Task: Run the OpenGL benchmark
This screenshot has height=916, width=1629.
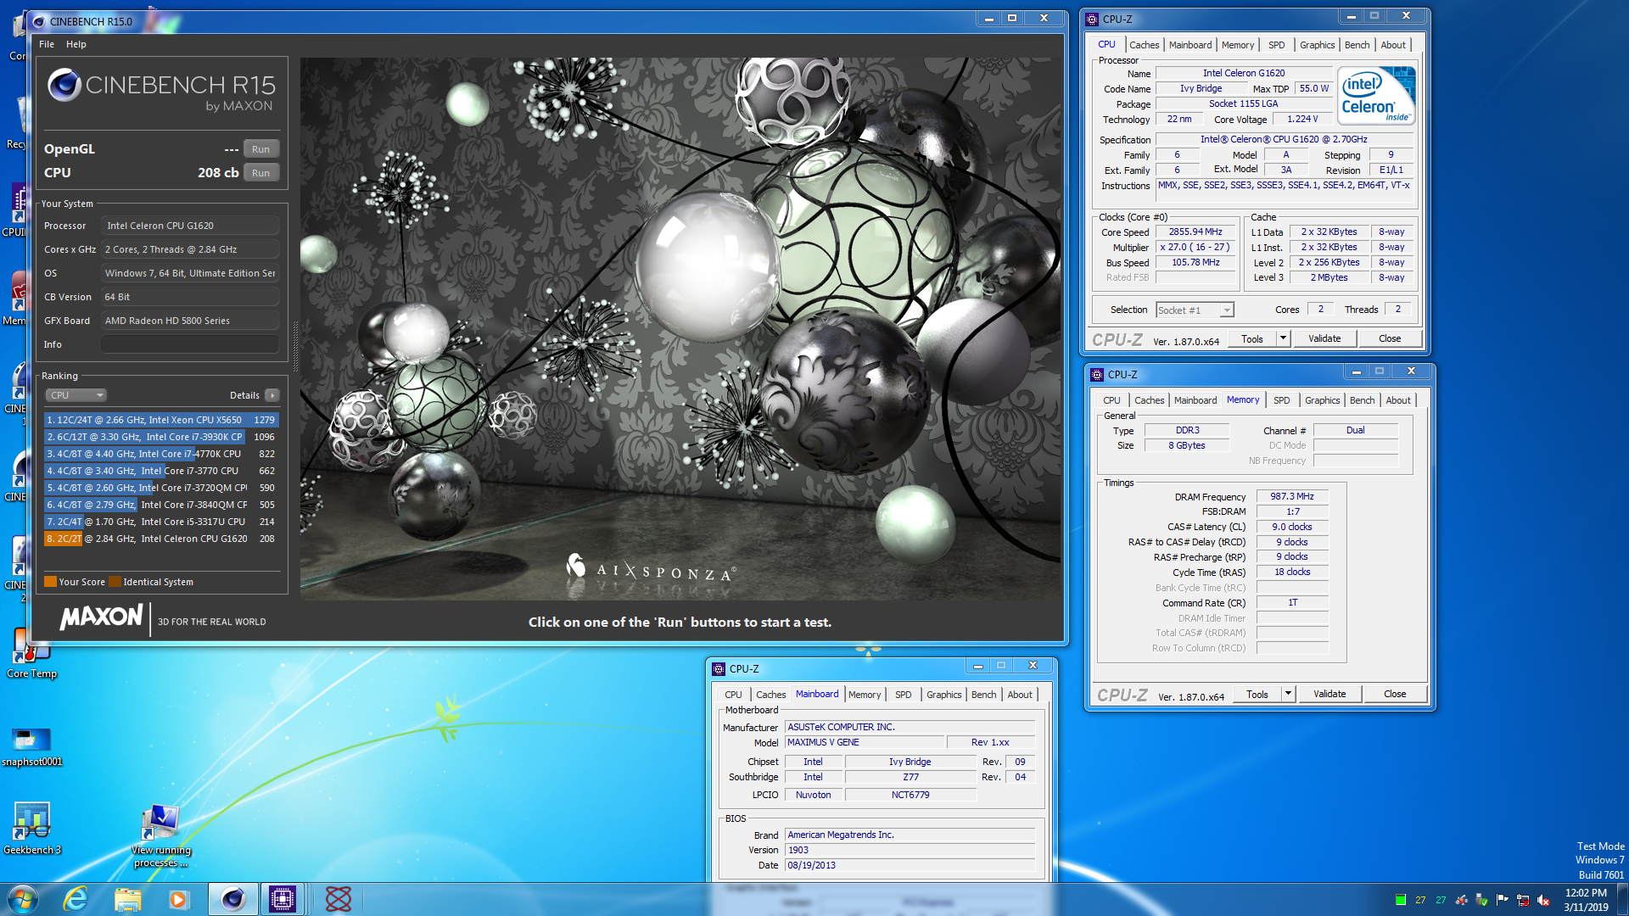Action: pos(260,149)
